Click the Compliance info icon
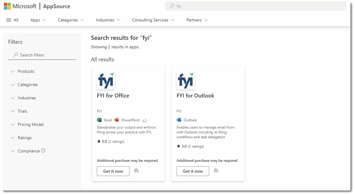This screenshot has width=355, height=195. click(43, 150)
